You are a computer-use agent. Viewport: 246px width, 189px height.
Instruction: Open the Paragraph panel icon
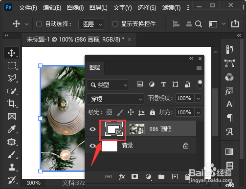pos(230,118)
